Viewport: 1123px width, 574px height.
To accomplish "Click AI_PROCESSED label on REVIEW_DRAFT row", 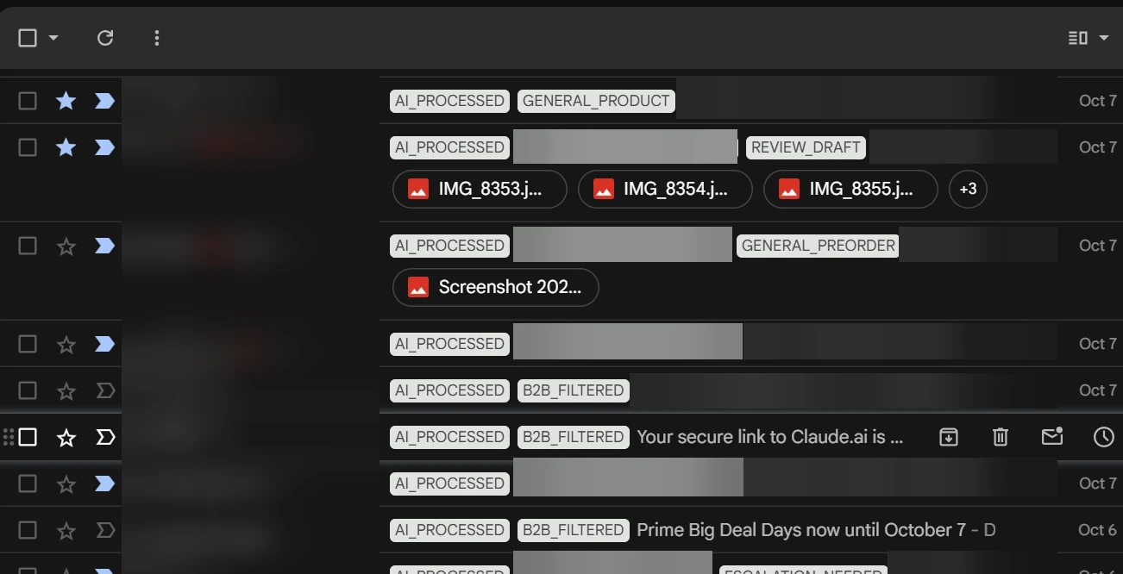I will [x=449, y=147].
